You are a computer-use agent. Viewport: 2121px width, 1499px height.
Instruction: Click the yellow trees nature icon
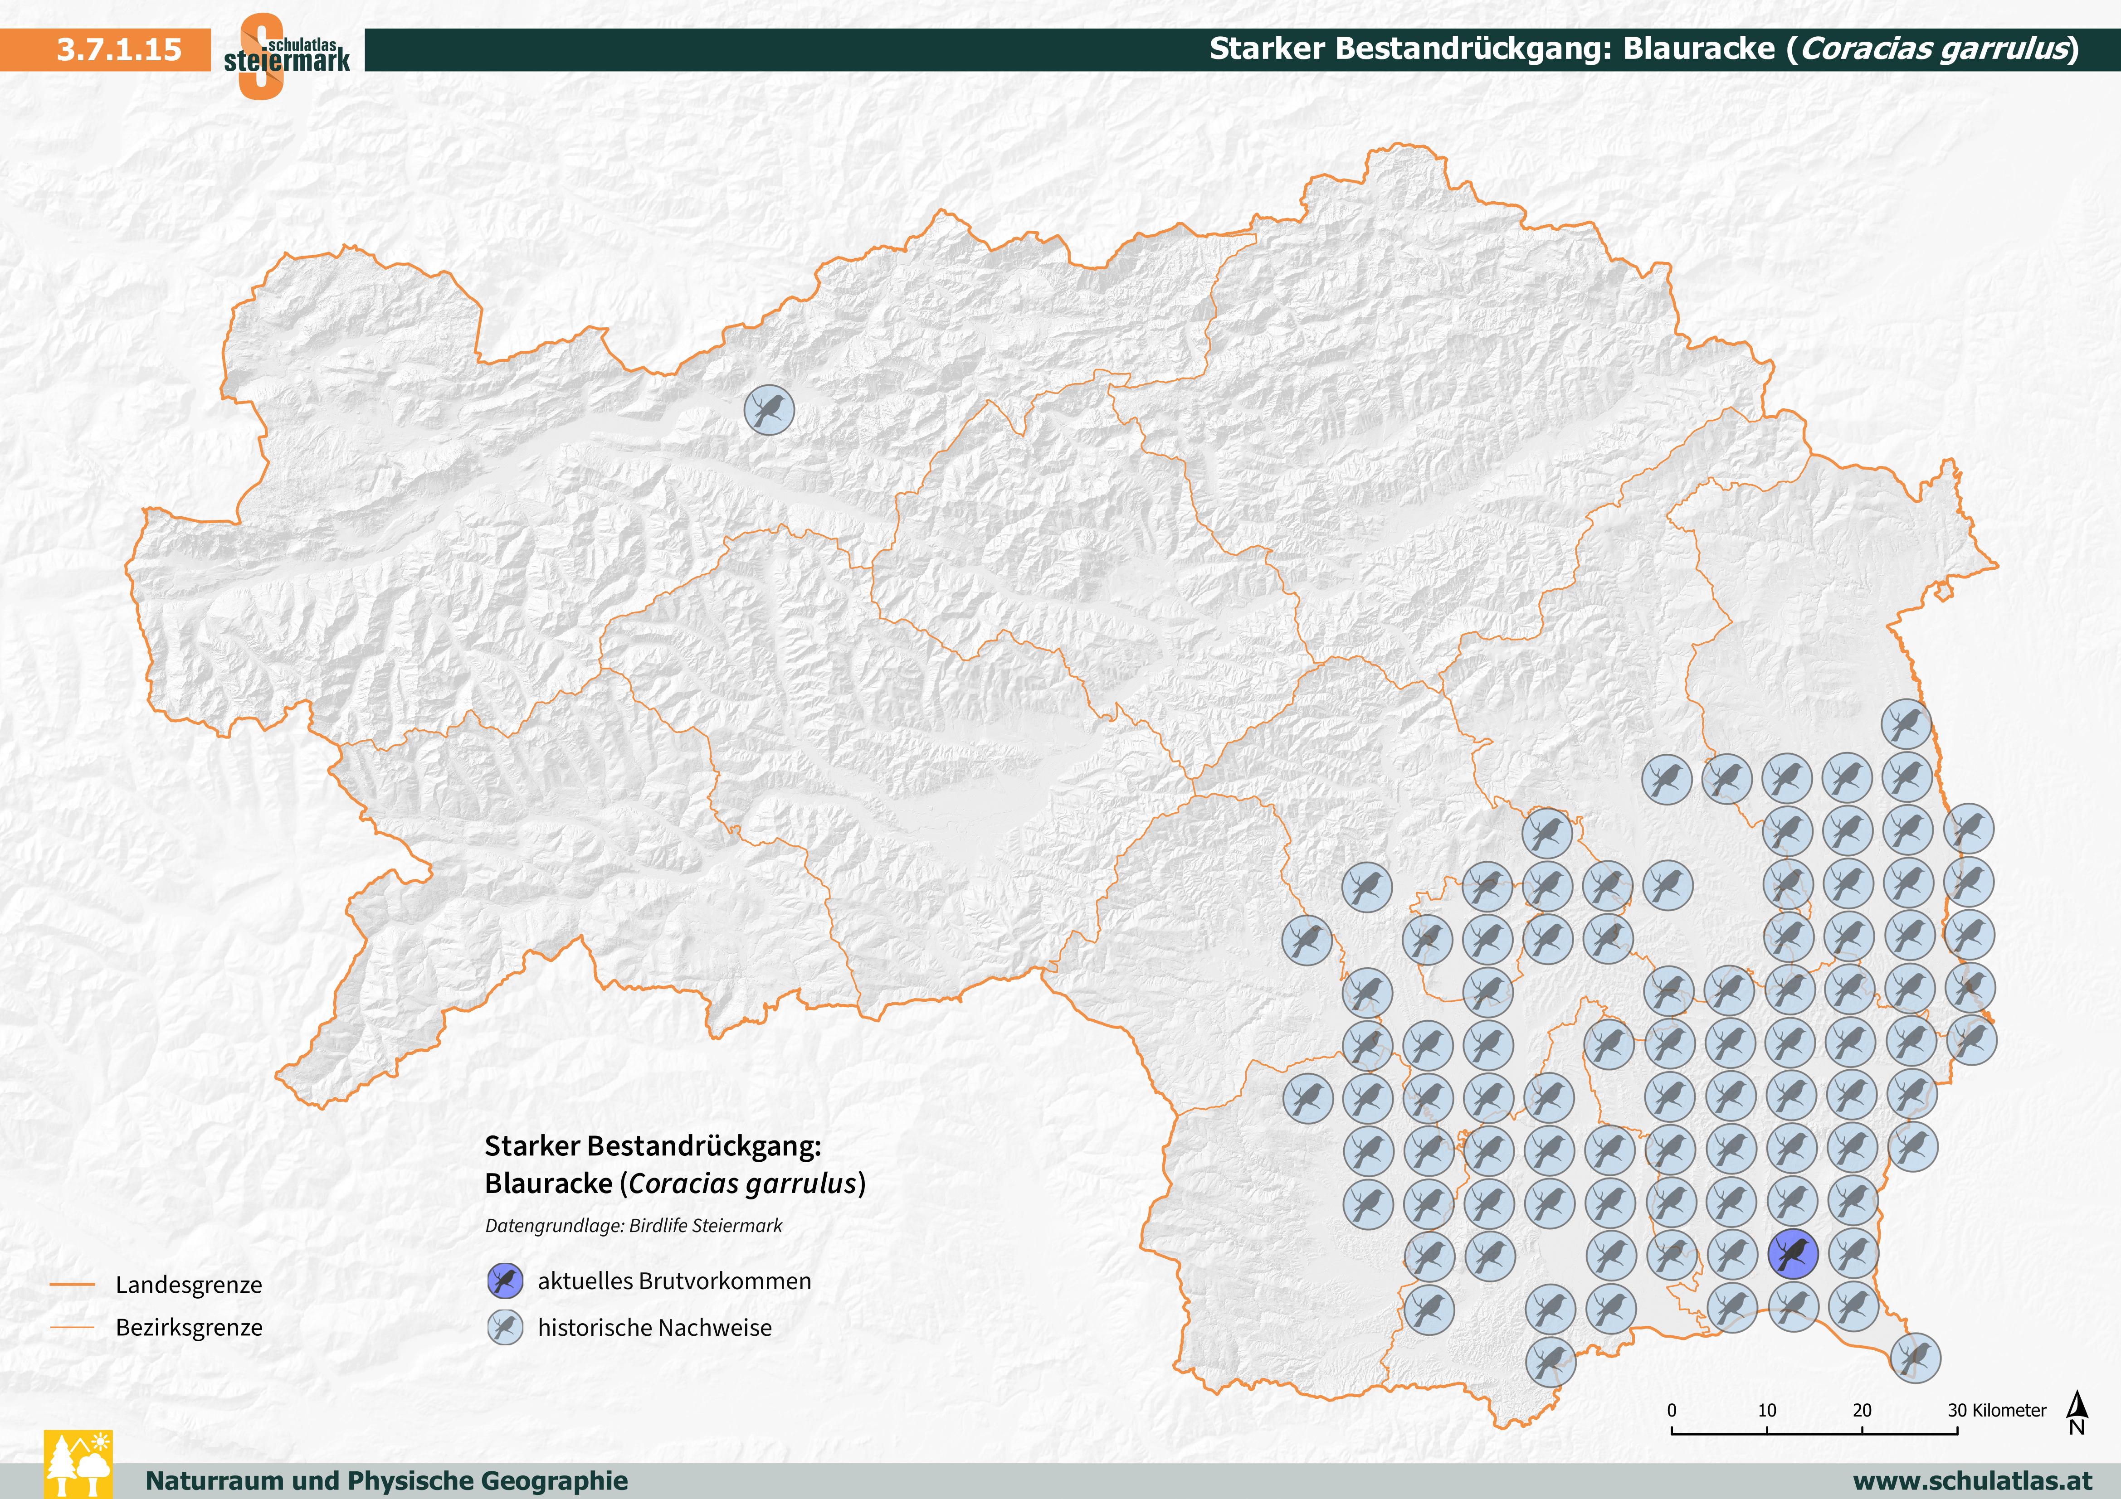point(78,1464)
